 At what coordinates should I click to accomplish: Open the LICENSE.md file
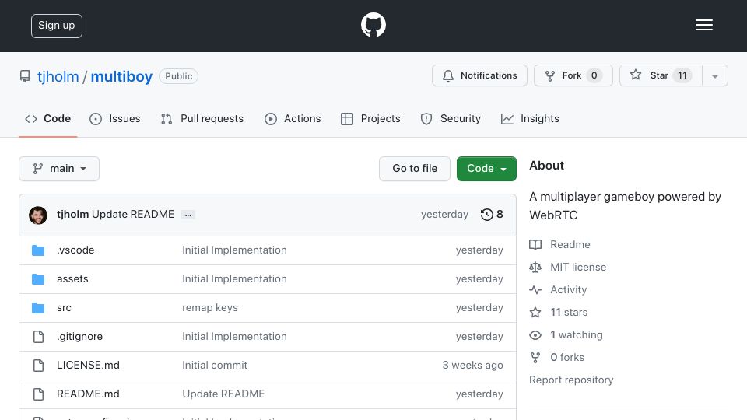(x=88, y=365)
